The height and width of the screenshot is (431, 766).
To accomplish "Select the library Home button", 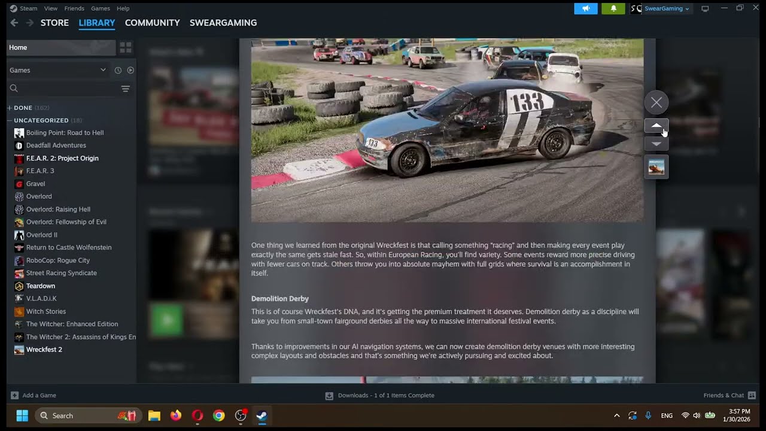I will (x=61, y=47).
